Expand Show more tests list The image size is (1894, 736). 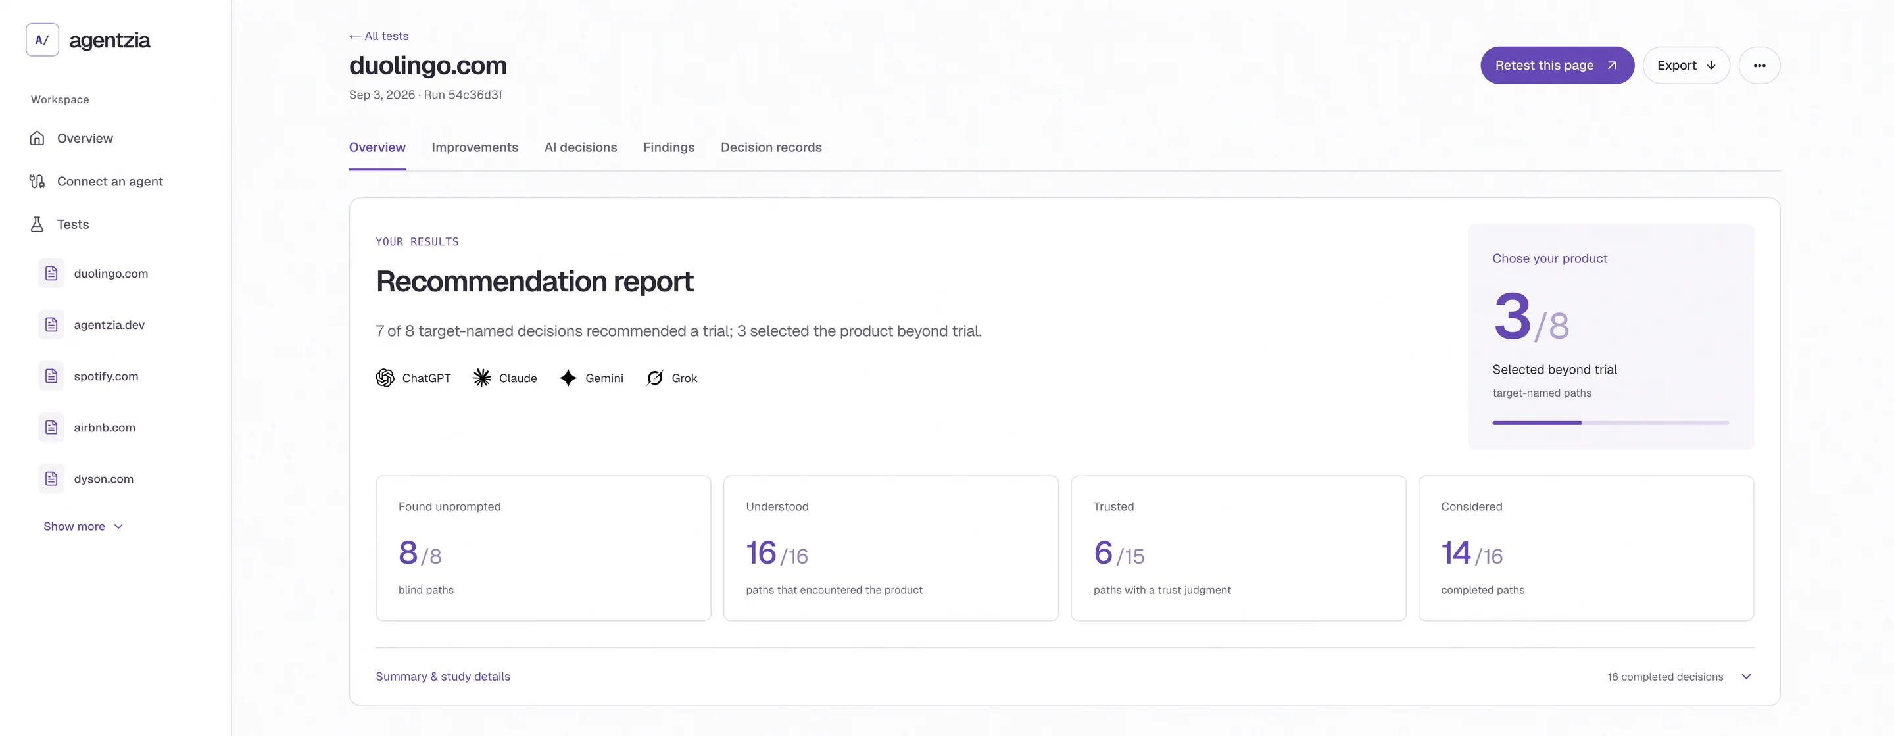pos(83,526)
